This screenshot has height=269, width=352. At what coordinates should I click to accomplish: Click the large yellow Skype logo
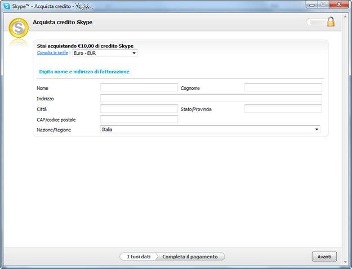click(19, 28)
